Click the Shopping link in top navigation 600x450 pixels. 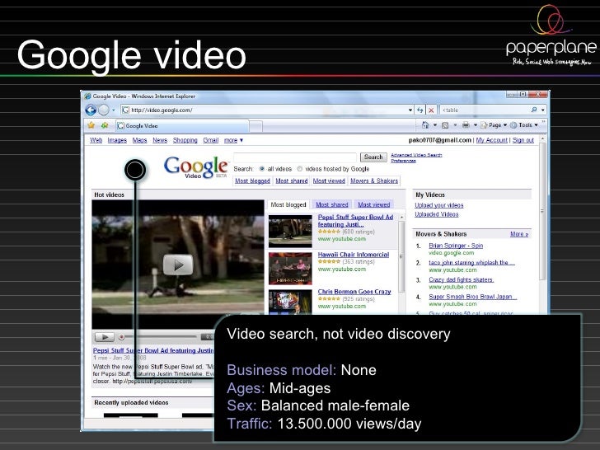(185, 140)
